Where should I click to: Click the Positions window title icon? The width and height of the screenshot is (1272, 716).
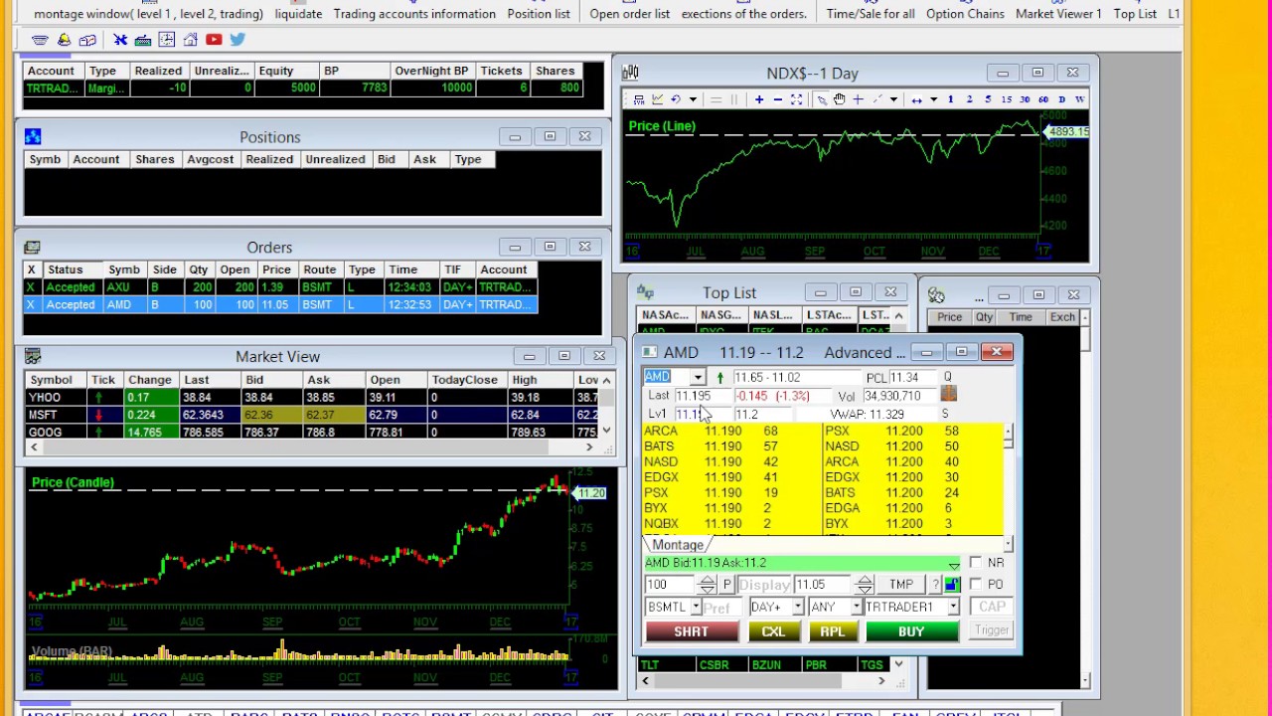tap(33, 136)
